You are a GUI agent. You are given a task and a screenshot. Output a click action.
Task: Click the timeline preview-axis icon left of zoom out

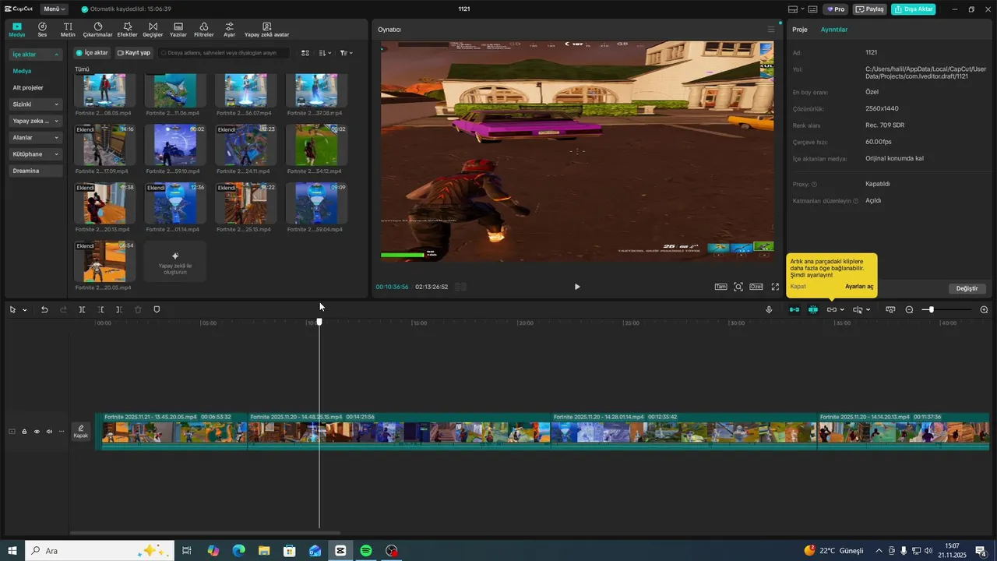click(890, 309)
